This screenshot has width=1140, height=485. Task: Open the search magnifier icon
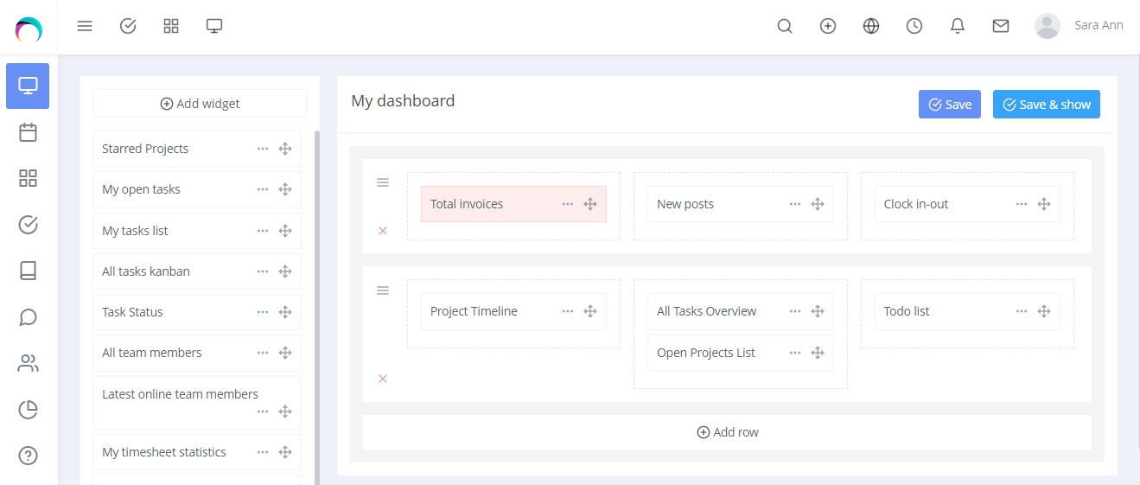click(785, 26)
